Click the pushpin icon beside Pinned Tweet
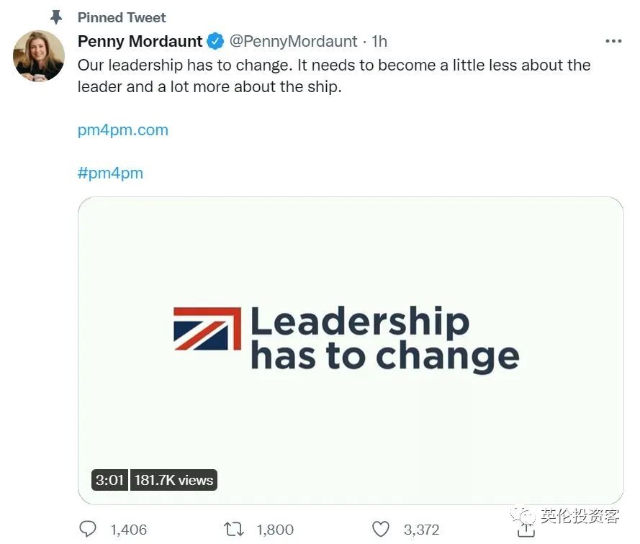This screenshot has width=640, height=544. pyautogui.click(x=56, y=17)
